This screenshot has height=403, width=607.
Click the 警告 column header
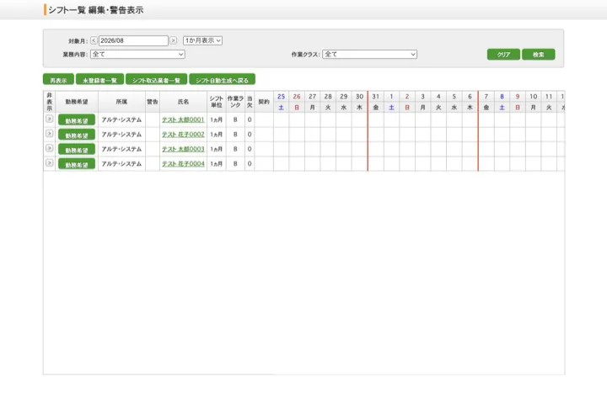[153, 102]
